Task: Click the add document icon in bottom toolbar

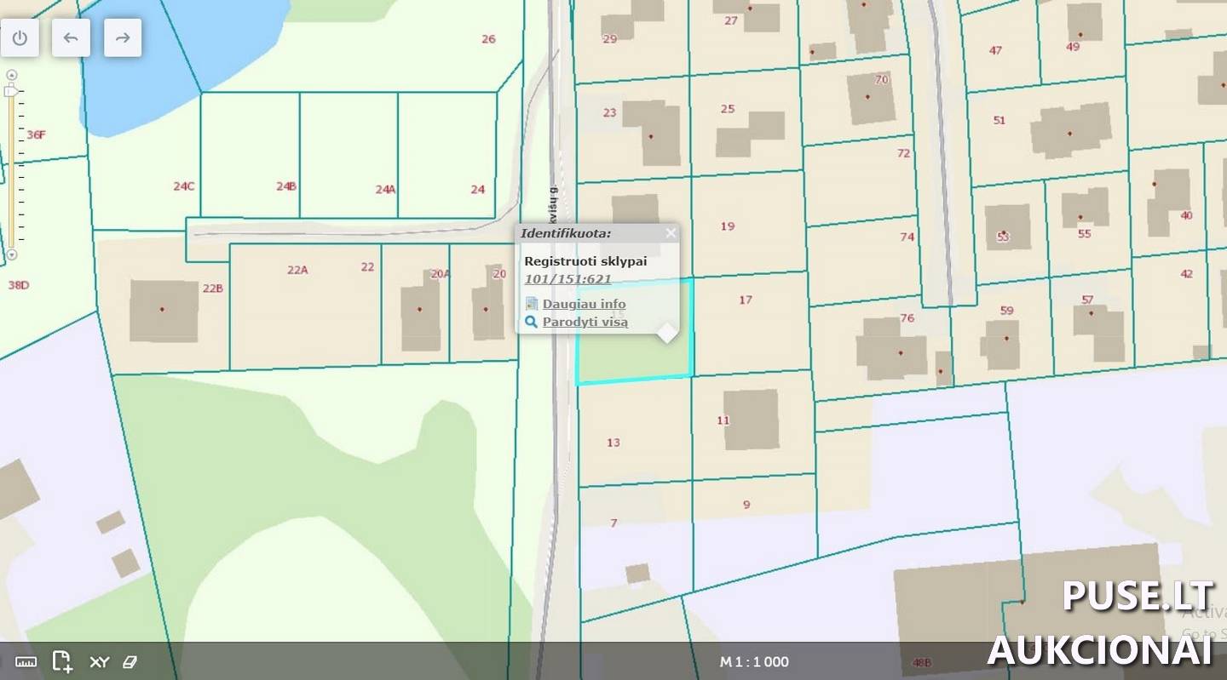Action: pyautogui.click(x=62, y=661)
